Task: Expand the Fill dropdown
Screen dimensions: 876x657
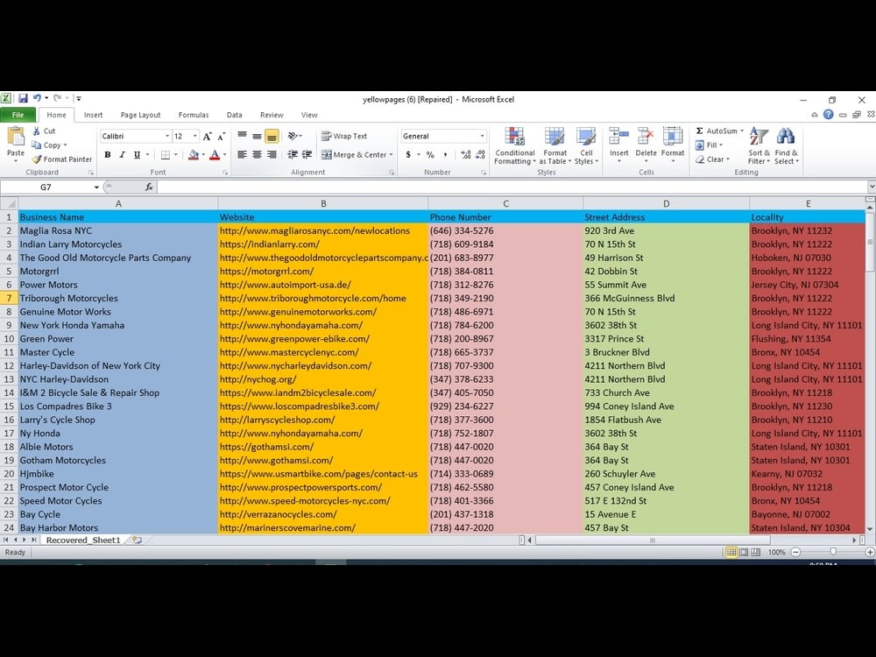Action: tap(721, 145)
